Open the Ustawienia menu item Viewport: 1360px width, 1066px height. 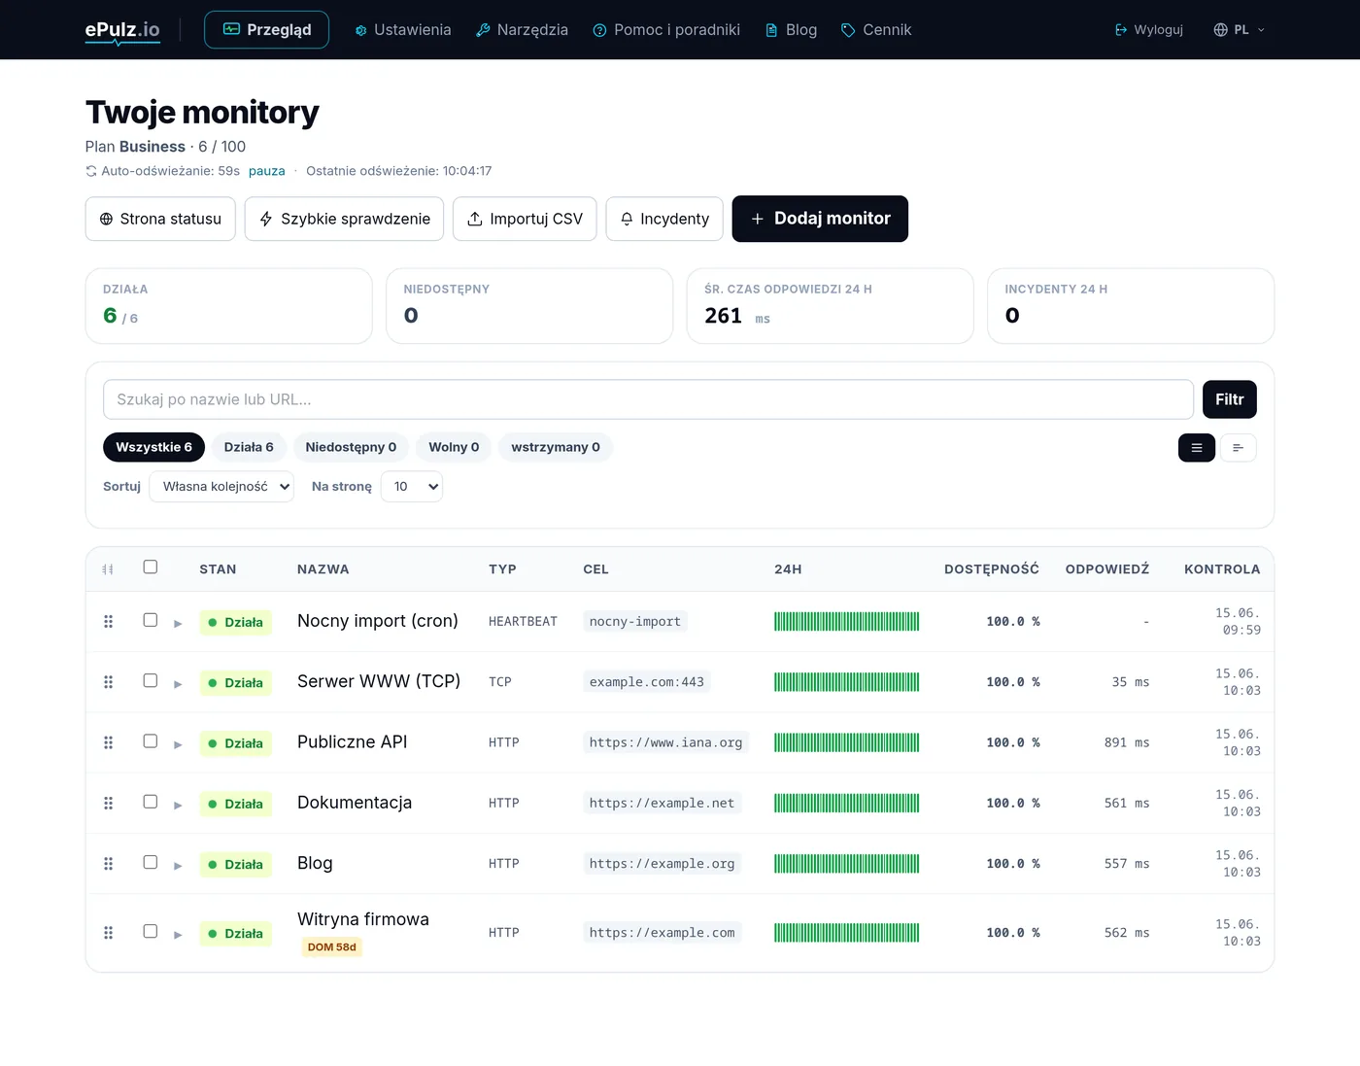(403, 30)
